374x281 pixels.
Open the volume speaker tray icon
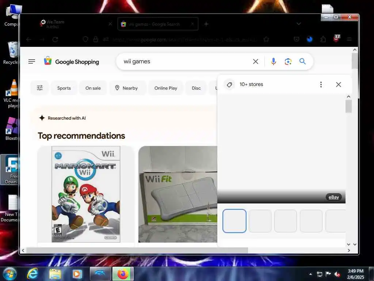point(337,274)
